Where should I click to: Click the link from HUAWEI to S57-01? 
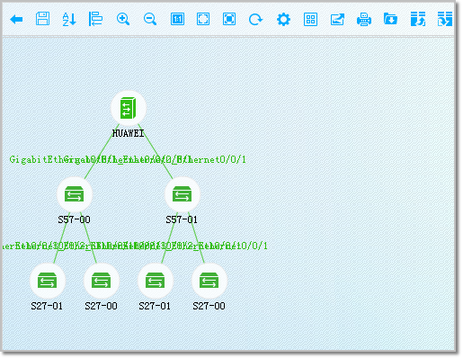click(155, 151)
